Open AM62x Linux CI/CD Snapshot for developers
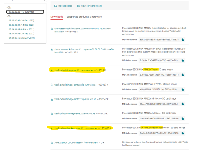 (76, 143)
